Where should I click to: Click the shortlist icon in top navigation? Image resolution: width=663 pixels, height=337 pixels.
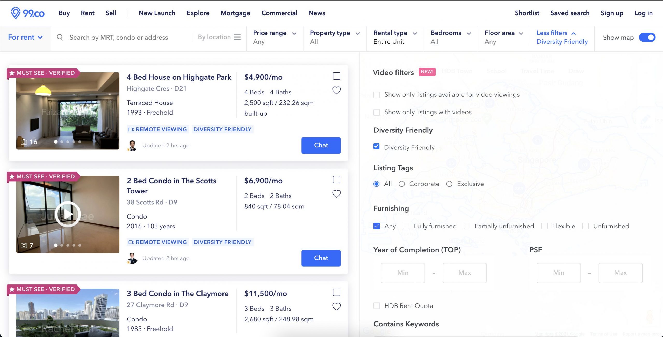(x=527, y=13)
